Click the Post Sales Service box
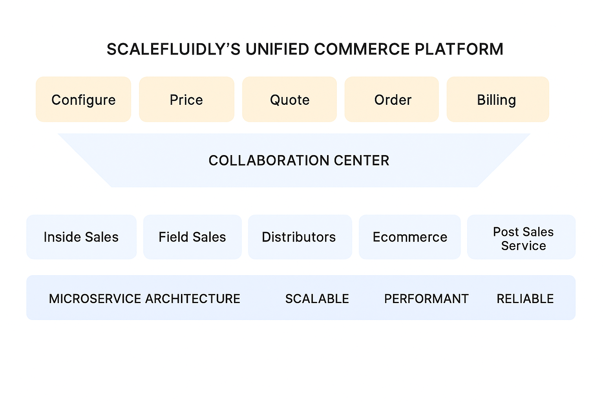Viewport: 603px width, 402px height. coord(523,238)
